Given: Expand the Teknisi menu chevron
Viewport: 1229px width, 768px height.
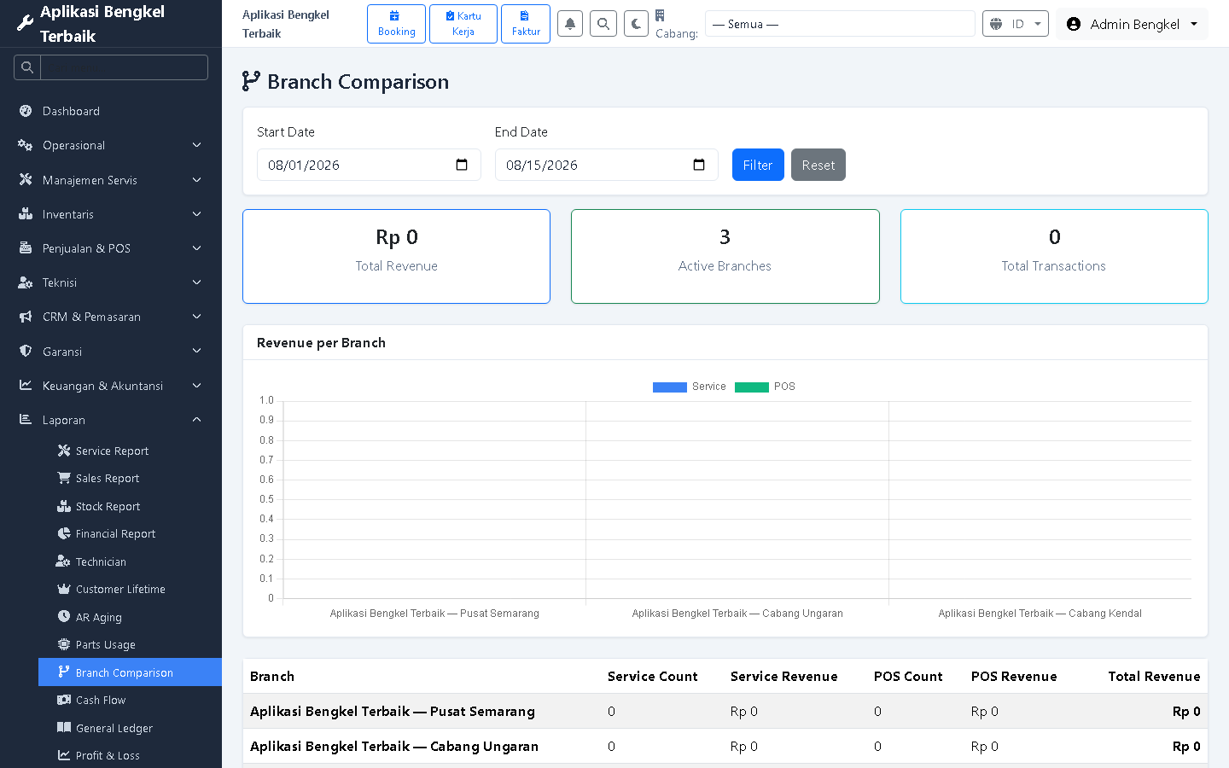Looking at the screenshot, I should [x=197, y=282].
